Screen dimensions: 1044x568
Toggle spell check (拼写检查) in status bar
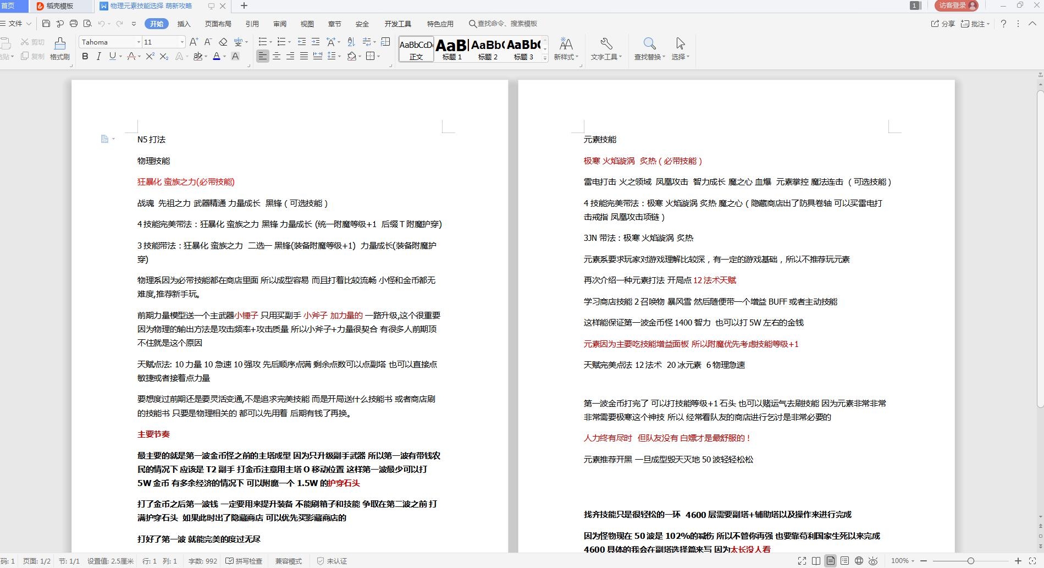tap(244, 561)
